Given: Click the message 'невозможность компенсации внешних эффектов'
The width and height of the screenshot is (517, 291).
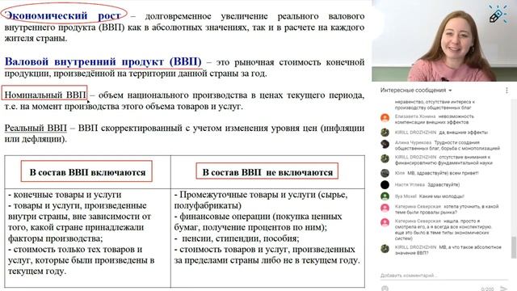Looking at the screenshot, I should click(x=435, y=119).
